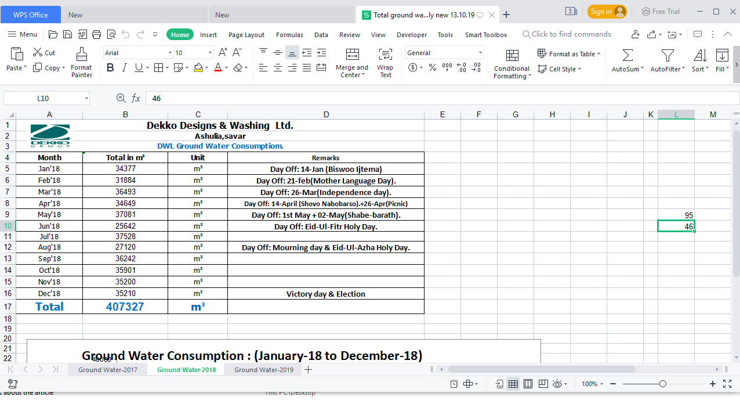This screenshot has width=740, height=400.
Task: Open the Name Box dropdown for L10
Action: (86, 99)
